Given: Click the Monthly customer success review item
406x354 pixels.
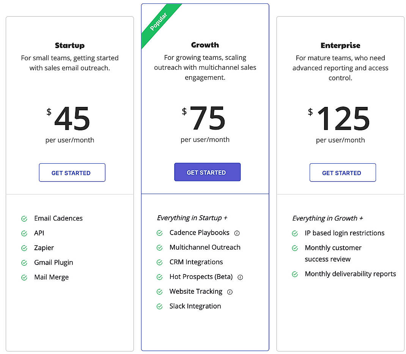Looking at the screenshot, I should click(x=333, y=254).
